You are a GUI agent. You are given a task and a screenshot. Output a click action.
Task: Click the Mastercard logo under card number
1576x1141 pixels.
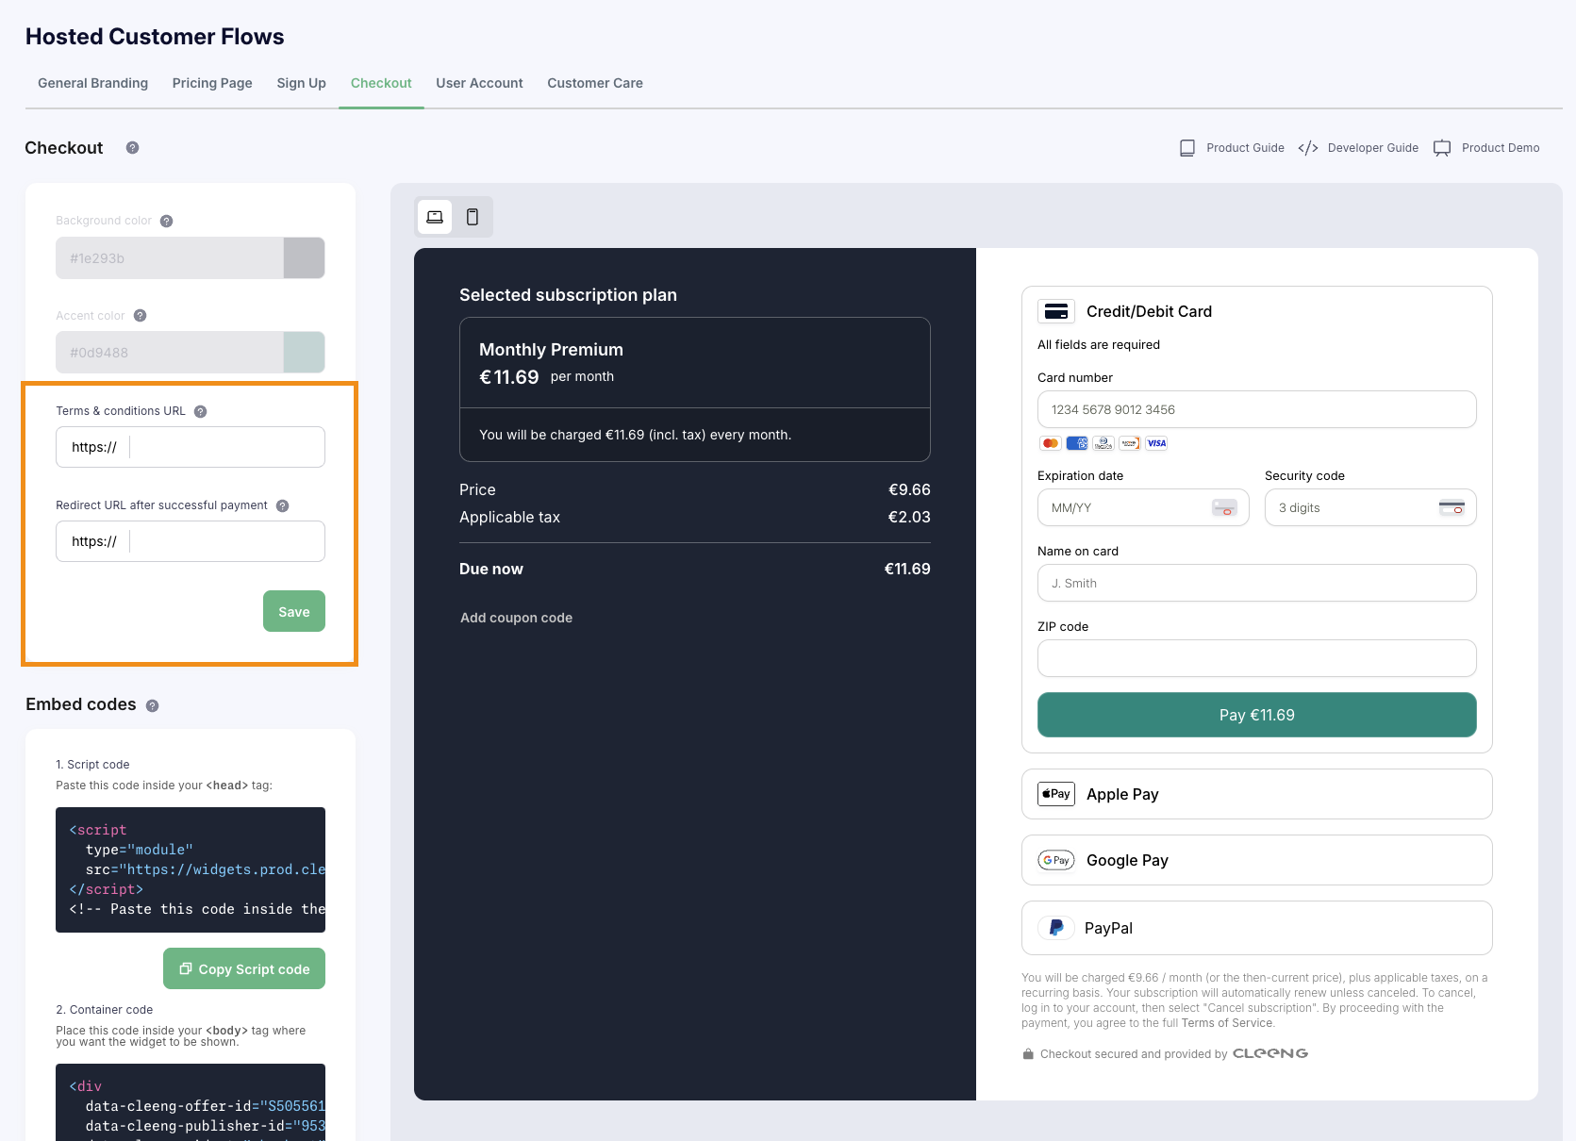tap(1051, 443)
